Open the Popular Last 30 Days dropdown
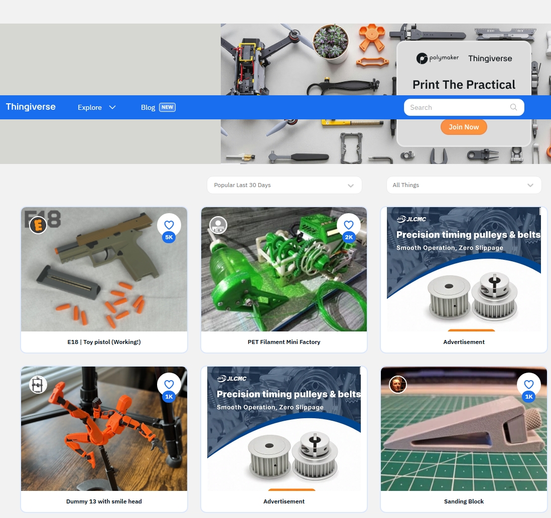This screenshot has width=551, height=518. [285, 185]
